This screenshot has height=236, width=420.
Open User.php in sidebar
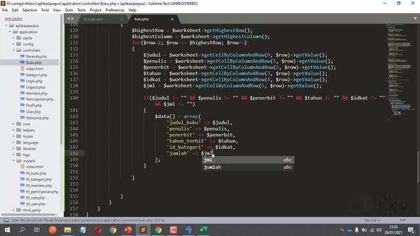[x=33, y=112]
